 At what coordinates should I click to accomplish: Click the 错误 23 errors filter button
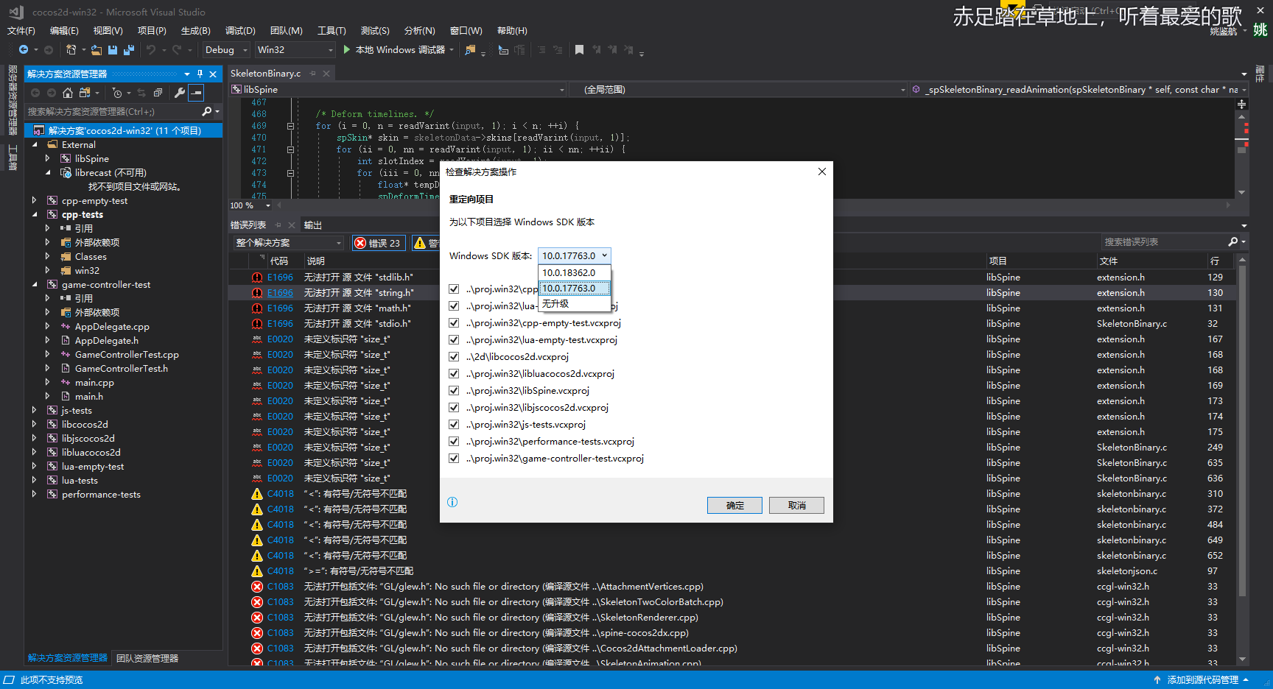click(x=377, y=243)
